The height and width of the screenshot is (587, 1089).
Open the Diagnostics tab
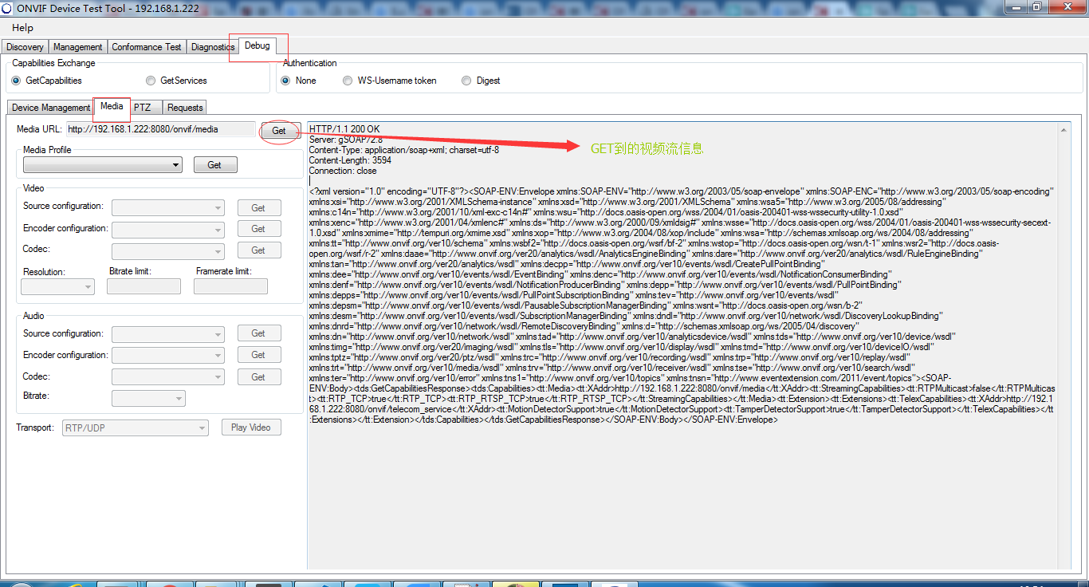point(213,47)
